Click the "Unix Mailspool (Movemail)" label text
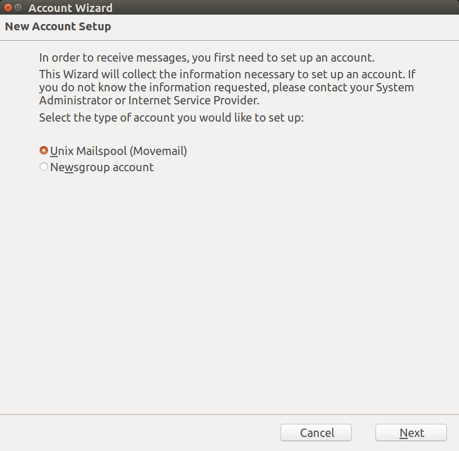459x451 pixels. pos(118,151)
